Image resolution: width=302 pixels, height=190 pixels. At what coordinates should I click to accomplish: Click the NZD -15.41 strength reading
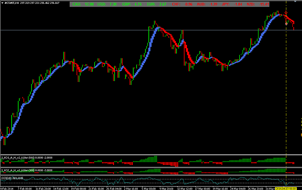[x=258, y=4]
